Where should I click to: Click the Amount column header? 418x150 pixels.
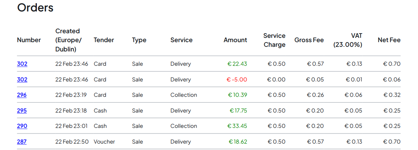235,40
